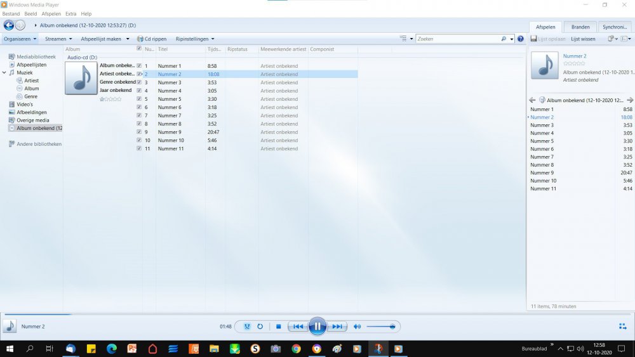The height and width of the screenshot is (357, 635).
Task: Open the Help question mark icon
Action: coord(521,39)
